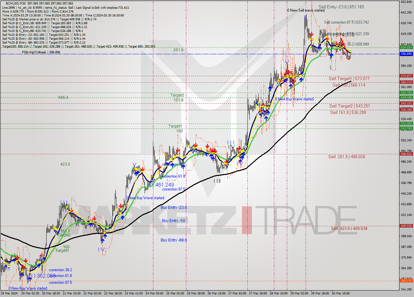Click the blue '362.086' price label
The width and height of the screenshot is (414, 297).
coord(47,276)
